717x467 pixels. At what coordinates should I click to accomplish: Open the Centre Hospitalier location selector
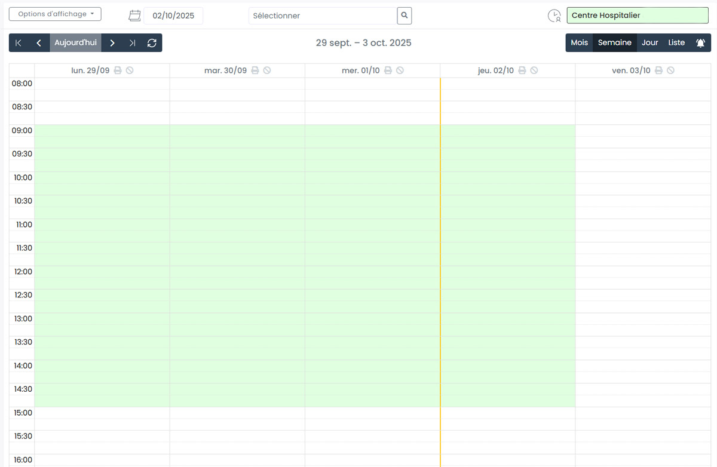637,16
